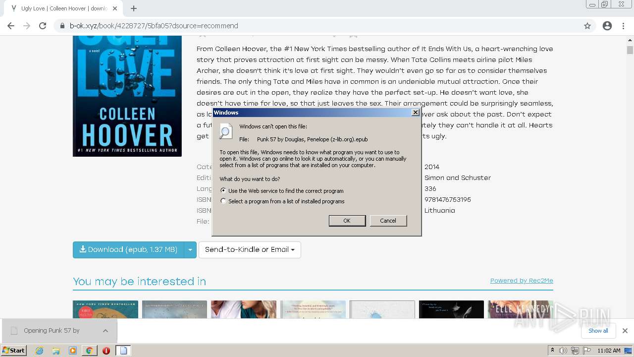Open Chrome's three-dot menu

click(x=623, y=26)
